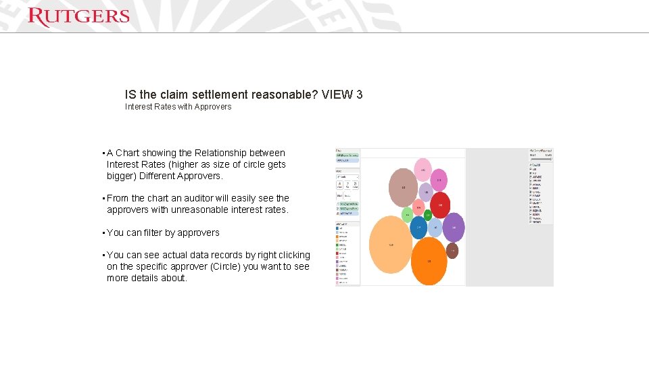
Task: Click the purple legend swatch
Action: click(337, 262)
